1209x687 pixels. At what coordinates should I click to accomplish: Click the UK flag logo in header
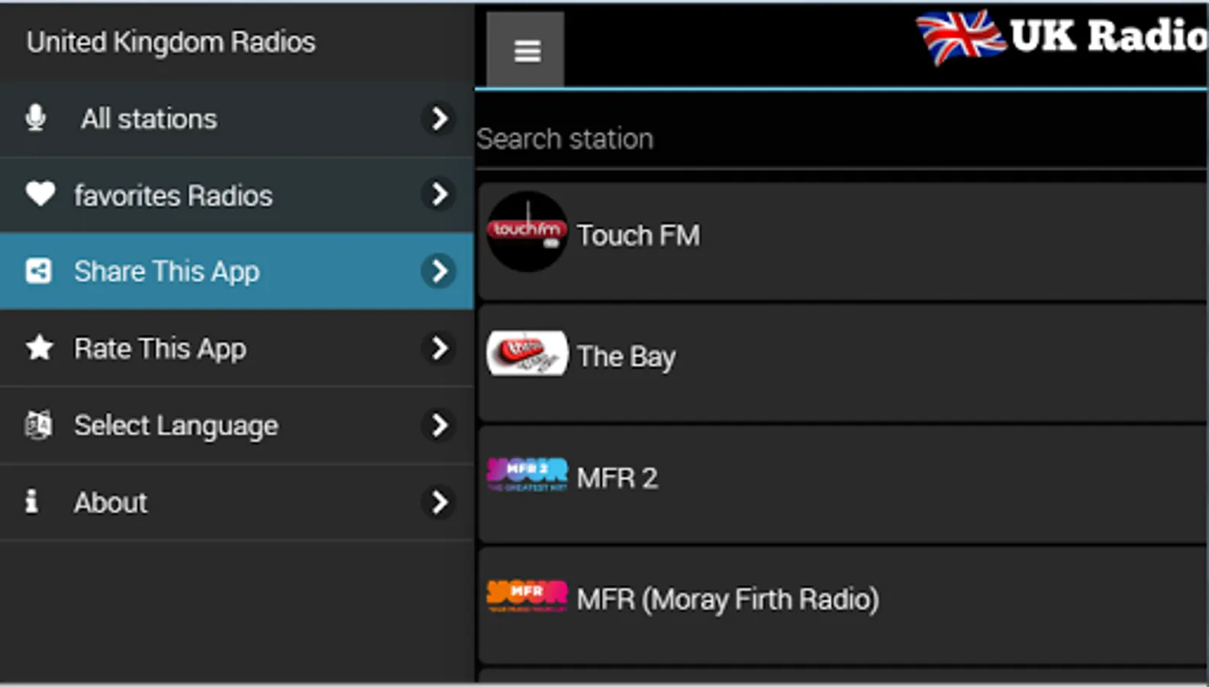(x=960, y=37)
